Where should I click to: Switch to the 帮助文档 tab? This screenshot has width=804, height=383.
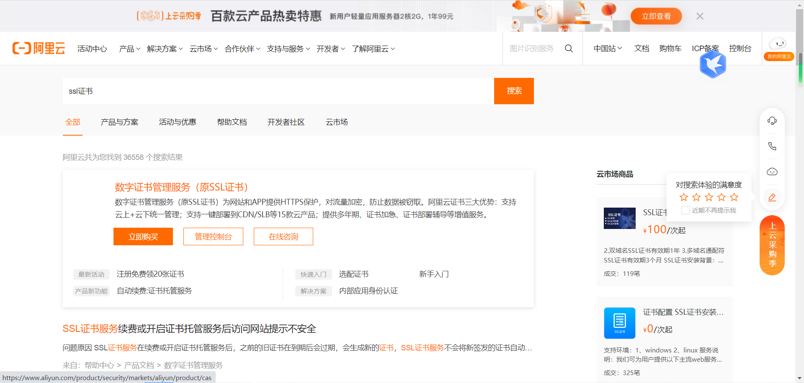232,122
